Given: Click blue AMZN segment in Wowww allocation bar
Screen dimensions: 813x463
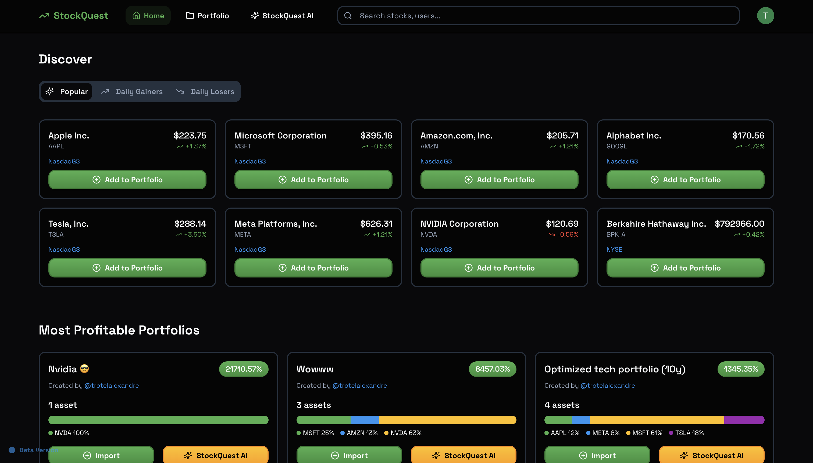Looking at the screenshot, I should pyautogui.click(x=364, y=420).
